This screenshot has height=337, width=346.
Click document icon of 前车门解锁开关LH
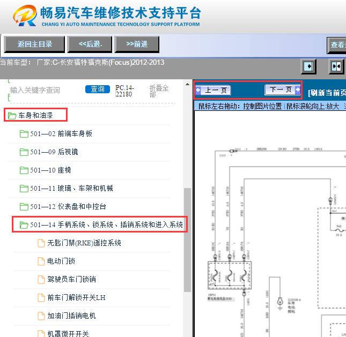click(41, 298)
